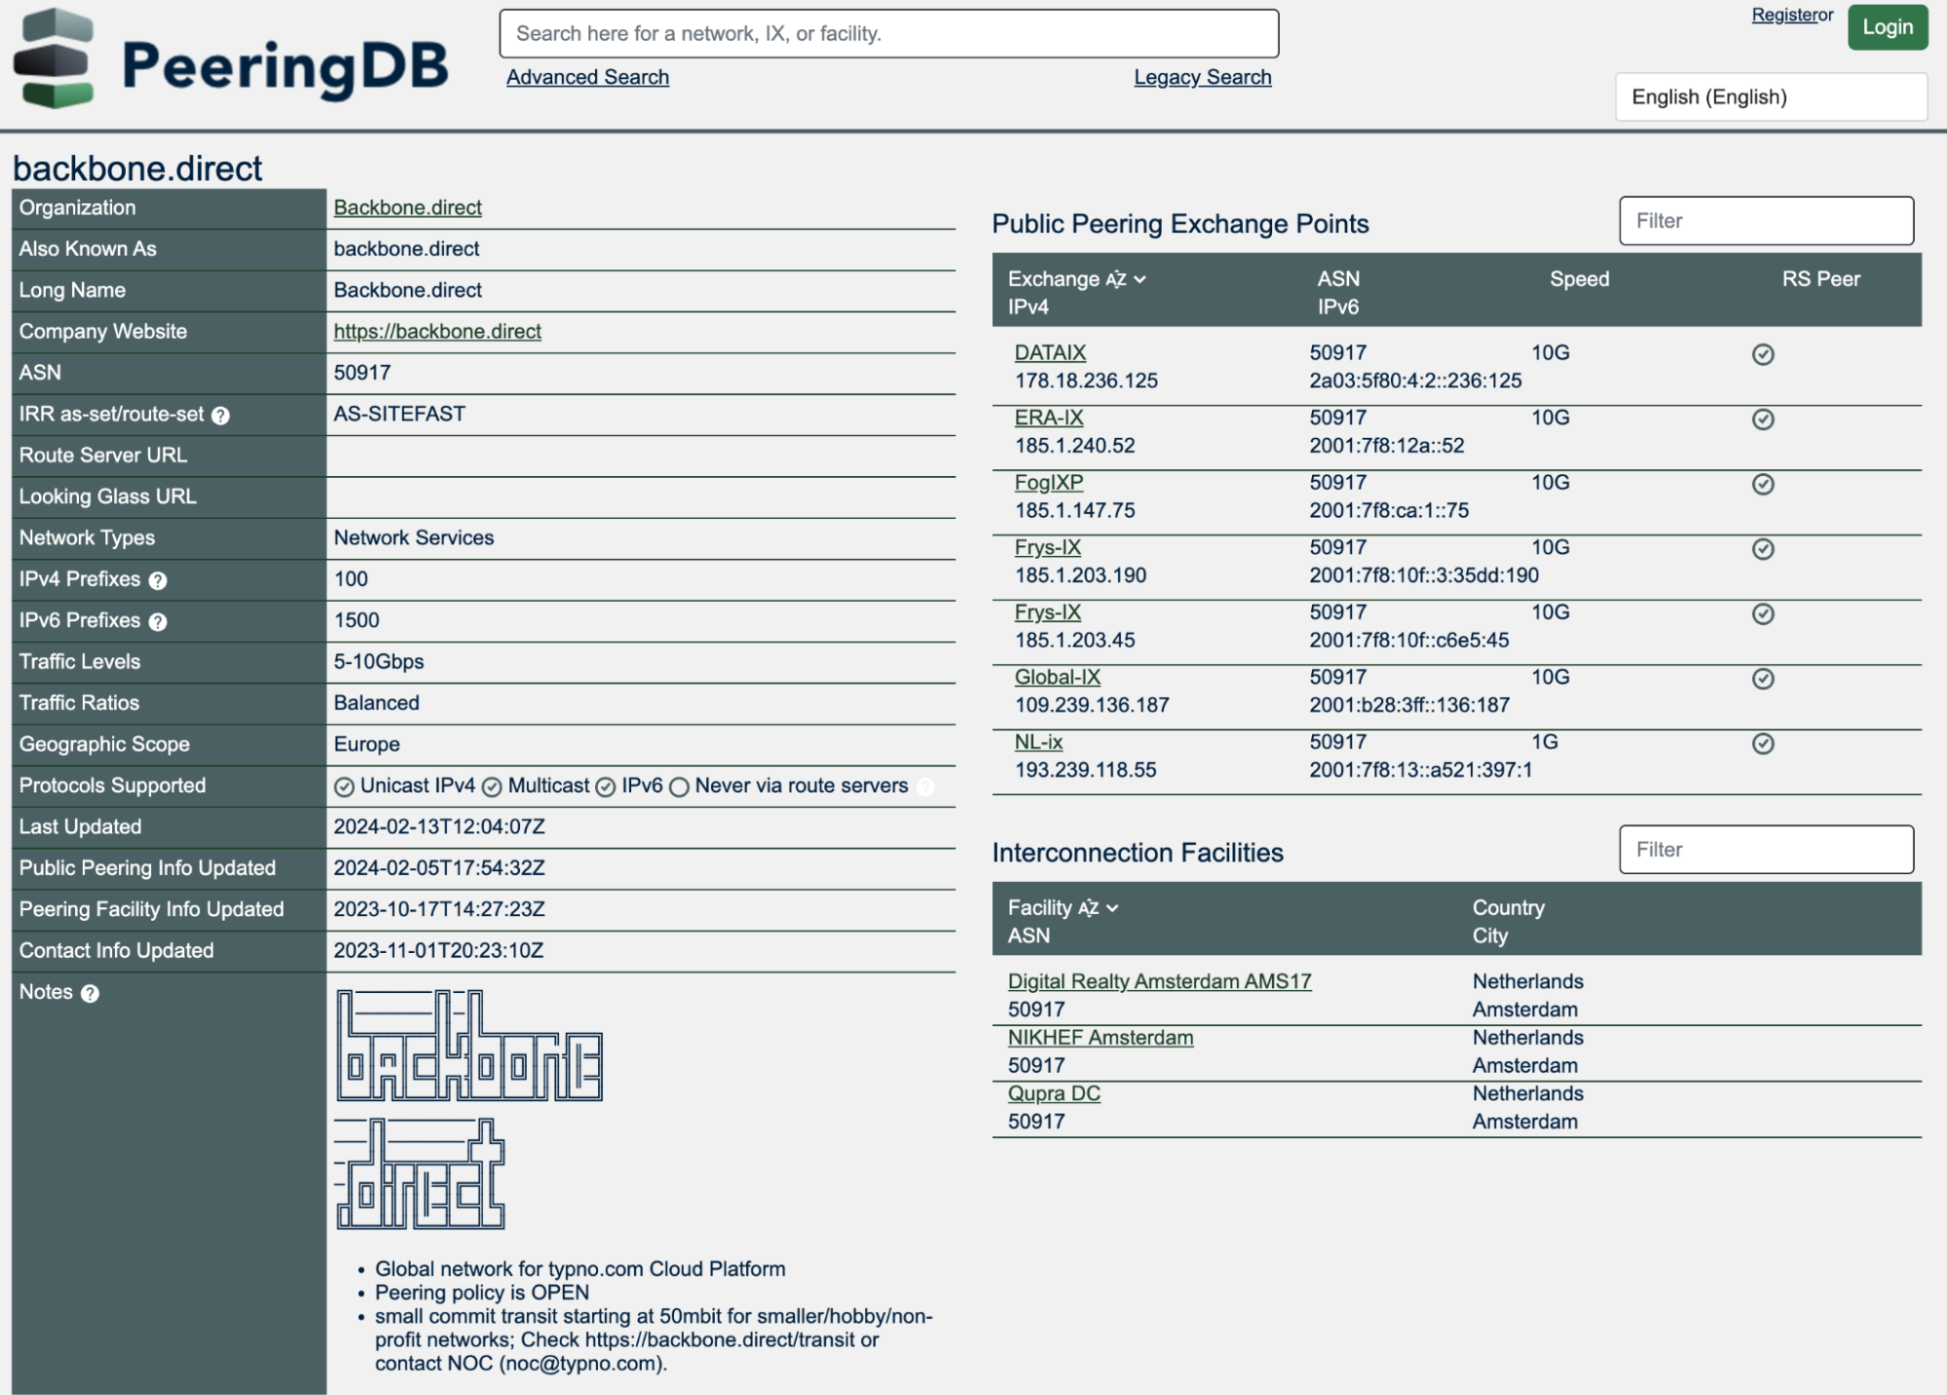Open Frys-IX link for 185.1.203.190

(x=1047, y=547)
